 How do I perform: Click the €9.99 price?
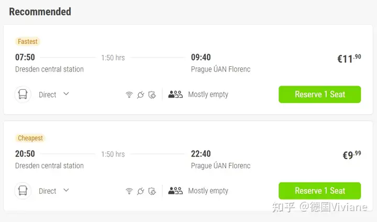351,155
